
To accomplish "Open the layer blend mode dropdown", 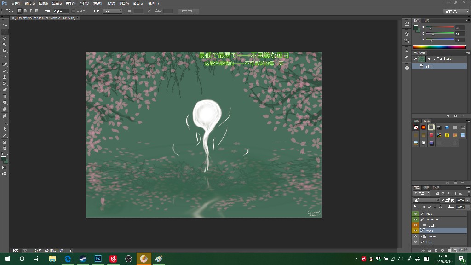I will (425, 200).
